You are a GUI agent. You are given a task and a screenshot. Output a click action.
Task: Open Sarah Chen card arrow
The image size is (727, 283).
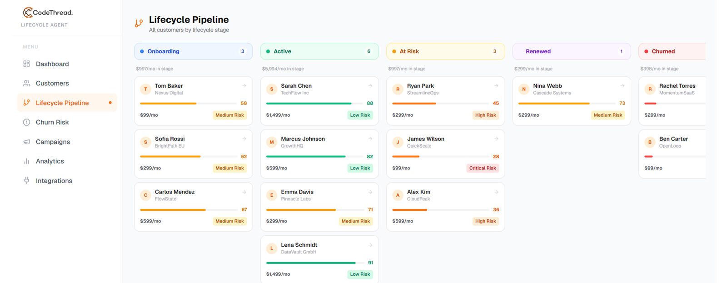370,86
